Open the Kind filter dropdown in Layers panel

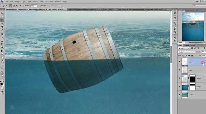[x=184, y=48]
